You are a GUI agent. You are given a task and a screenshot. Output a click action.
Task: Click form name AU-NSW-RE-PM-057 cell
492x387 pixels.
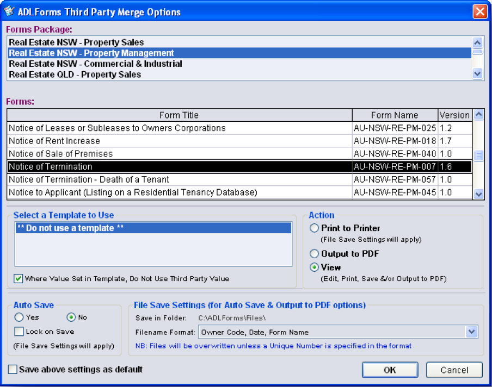pyautogui.click(x=395, y=179)
